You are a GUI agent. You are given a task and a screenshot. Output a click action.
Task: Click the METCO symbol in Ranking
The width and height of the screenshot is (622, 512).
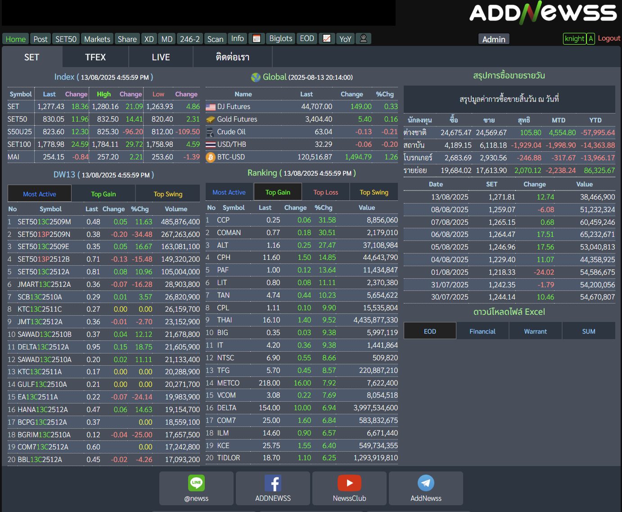pyautogui.click(x=228, y=383)
